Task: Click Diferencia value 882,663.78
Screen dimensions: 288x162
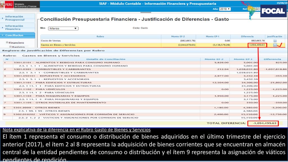Action: click(x=258, y=40)
